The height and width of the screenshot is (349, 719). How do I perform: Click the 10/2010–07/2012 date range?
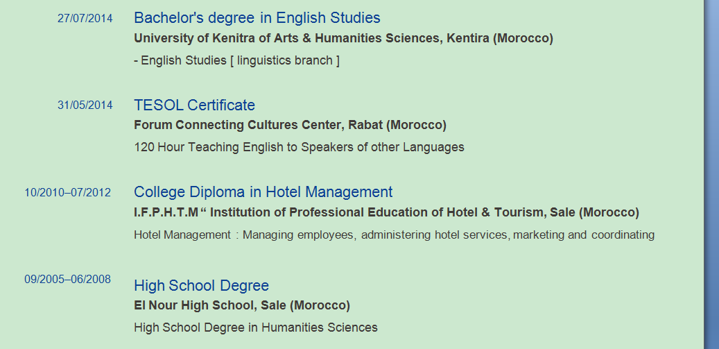click(x=68, y=193)
